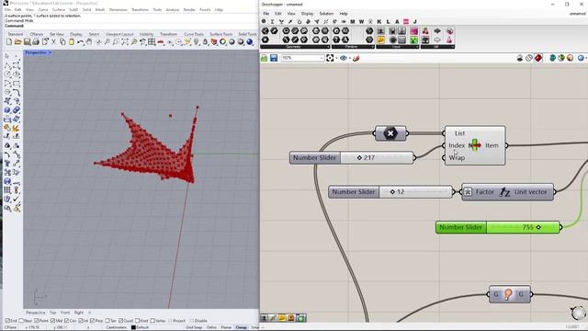This screenshot has height=331, width=588.
Task: Toggle the Knot osnap checkbox
Action: [137, 321]
